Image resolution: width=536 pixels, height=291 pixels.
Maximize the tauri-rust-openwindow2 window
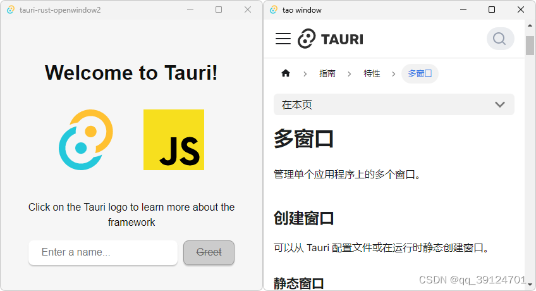tap(219, 9)
